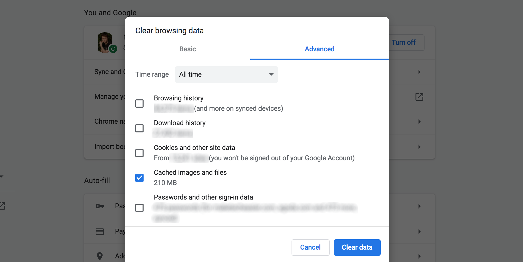Image resolution: width=523 pixels, height=262 pixels.
Task: Click the payment card icon
Action: tap(100, 231)
